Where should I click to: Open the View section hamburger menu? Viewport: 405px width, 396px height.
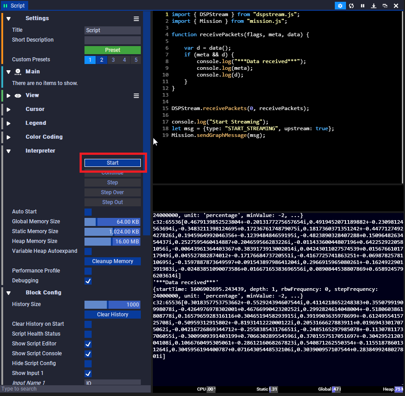click(x=136, y=96)
